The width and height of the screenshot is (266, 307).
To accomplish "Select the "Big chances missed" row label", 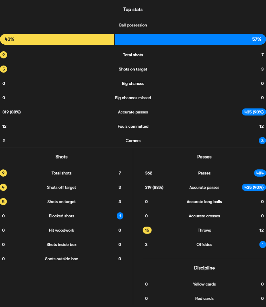I will coord(133,98).
